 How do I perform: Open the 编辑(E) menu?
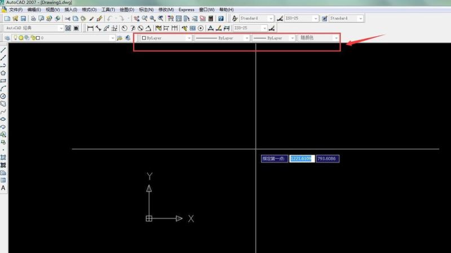tap(34, 10)
